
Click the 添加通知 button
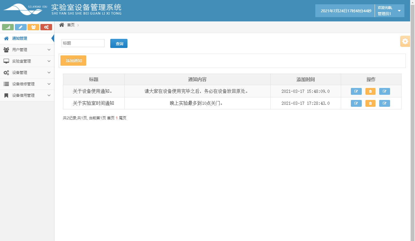[x=73, y=61]
